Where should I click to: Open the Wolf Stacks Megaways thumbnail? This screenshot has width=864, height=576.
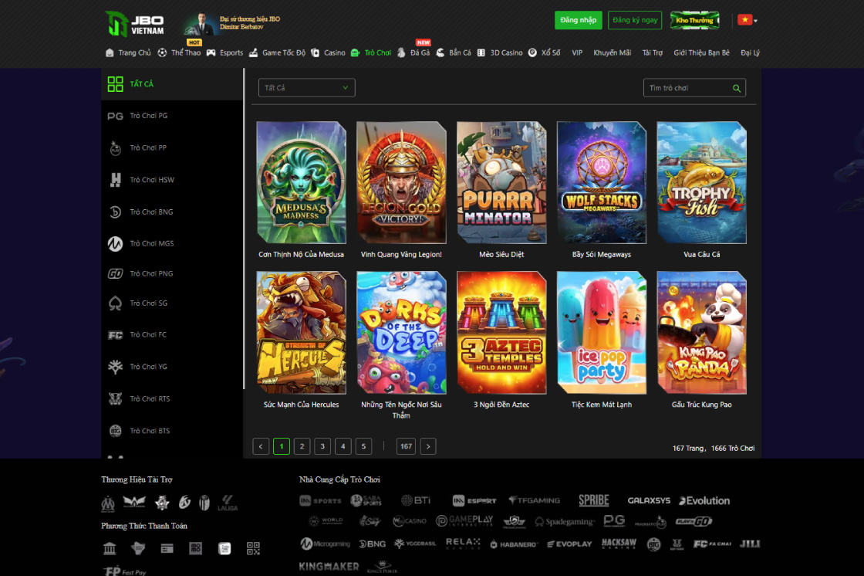[x=602, y=183]
